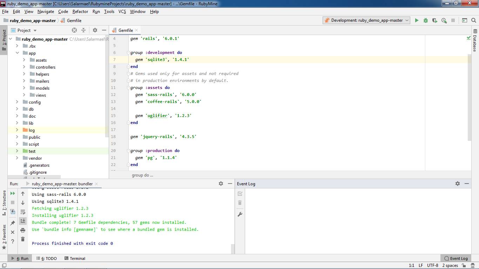Print the Run console output
The width and height of the screenshot is (479, 269).
(x=23, y=230)
